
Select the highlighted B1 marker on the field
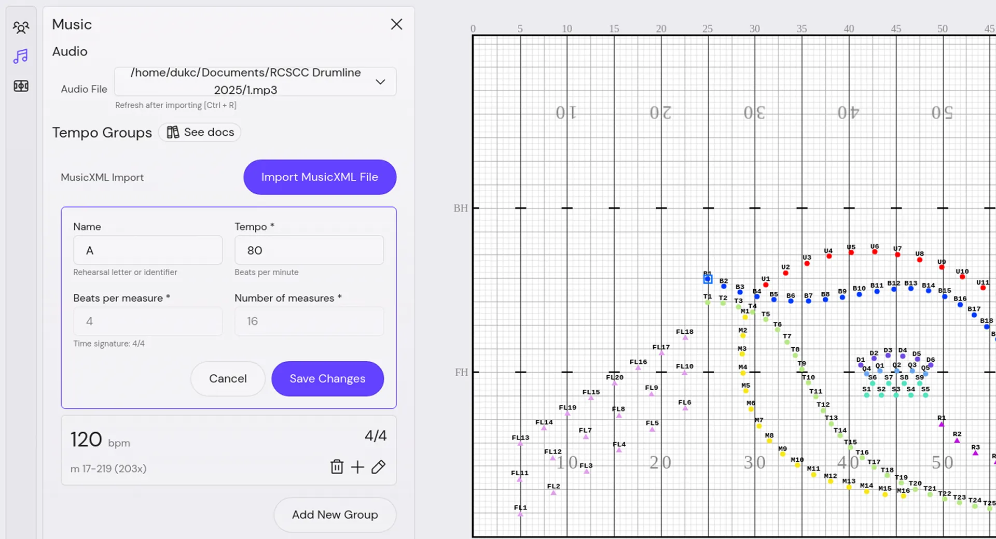707,279
